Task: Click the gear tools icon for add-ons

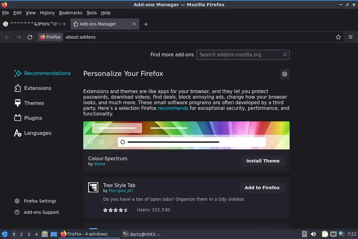Action: pos(284,74)
